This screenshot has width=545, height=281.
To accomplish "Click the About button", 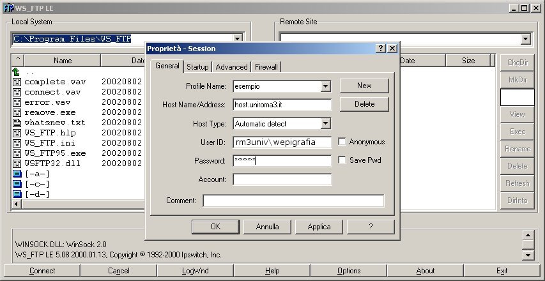I will click(425, 271).
